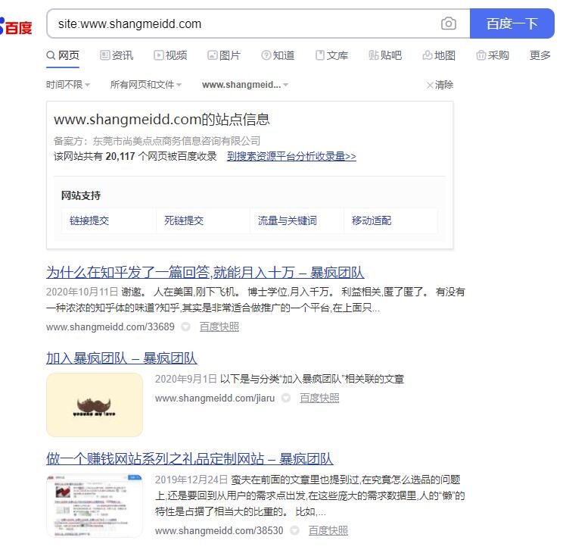Click shield icon after shangmeidd.com/jiaru

point(286,398)
